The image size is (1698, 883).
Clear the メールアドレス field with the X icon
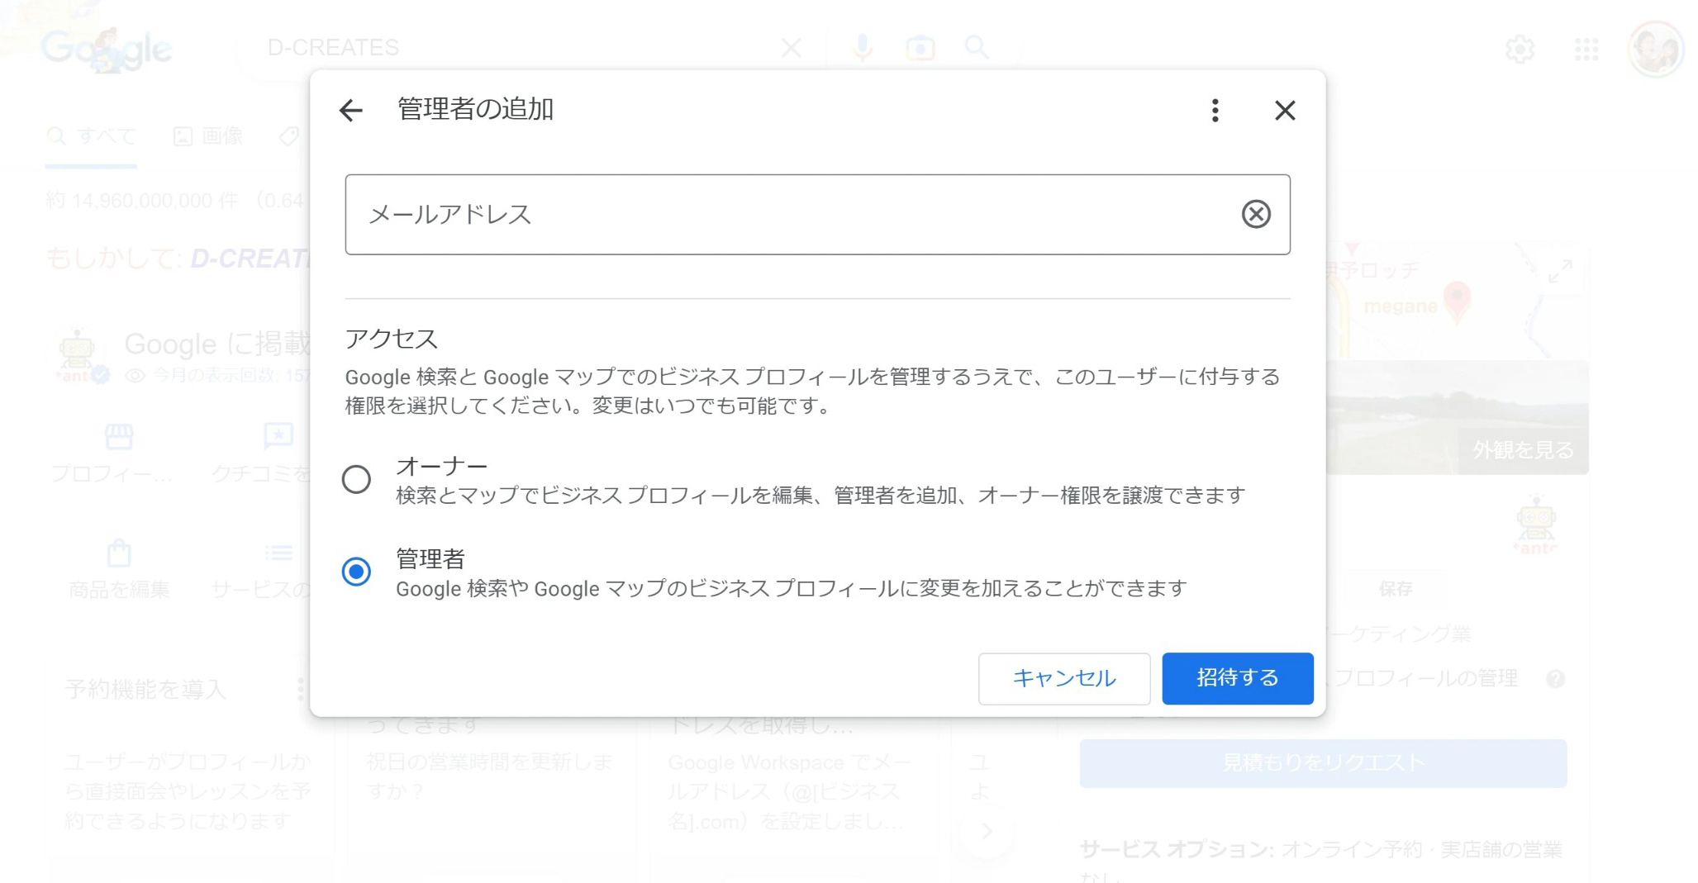point(1255,214)
